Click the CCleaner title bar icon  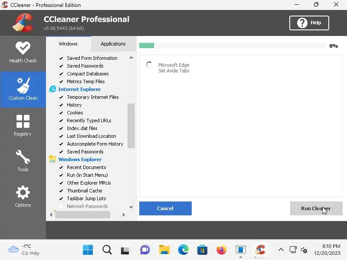[x=4, y=5]
